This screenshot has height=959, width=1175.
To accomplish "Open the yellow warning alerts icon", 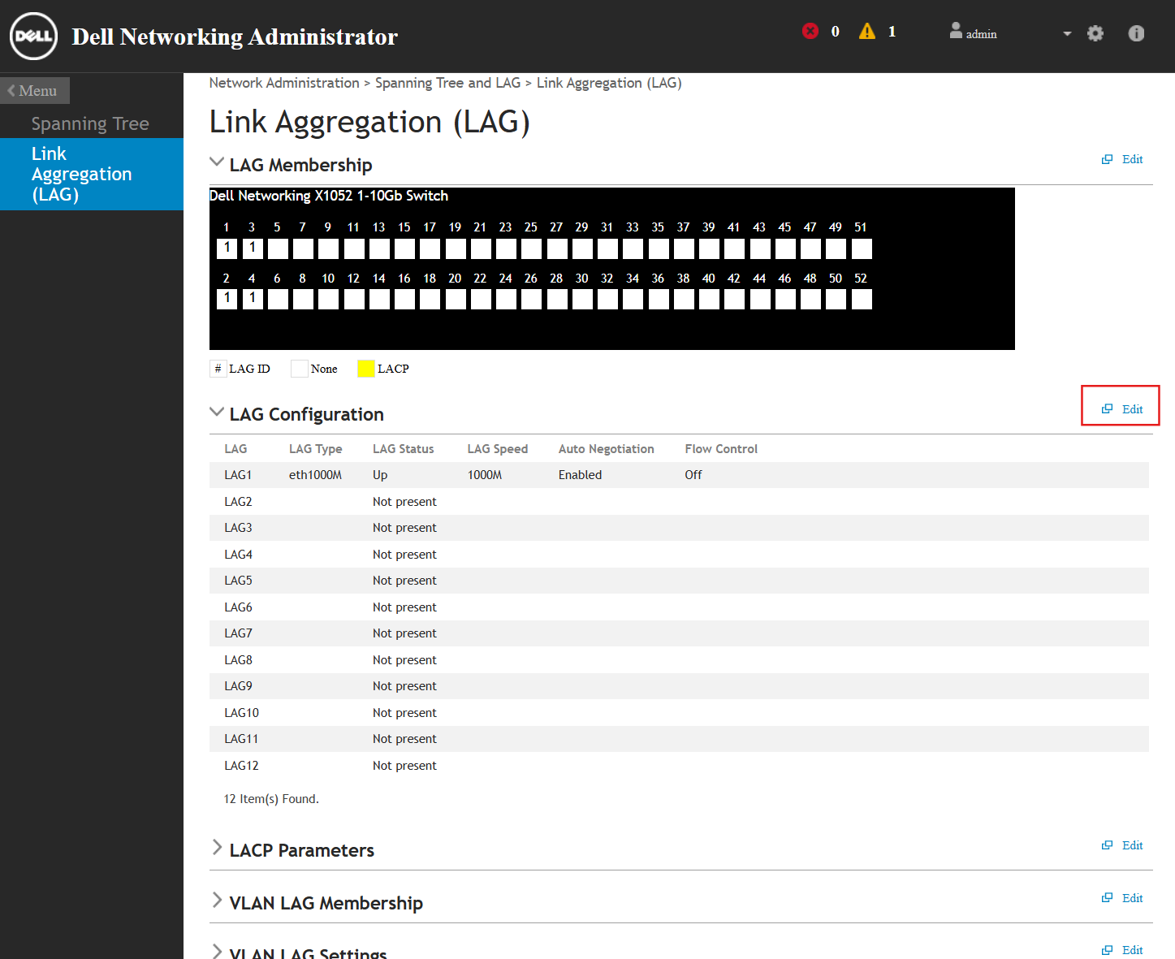I will coord(867,31).
